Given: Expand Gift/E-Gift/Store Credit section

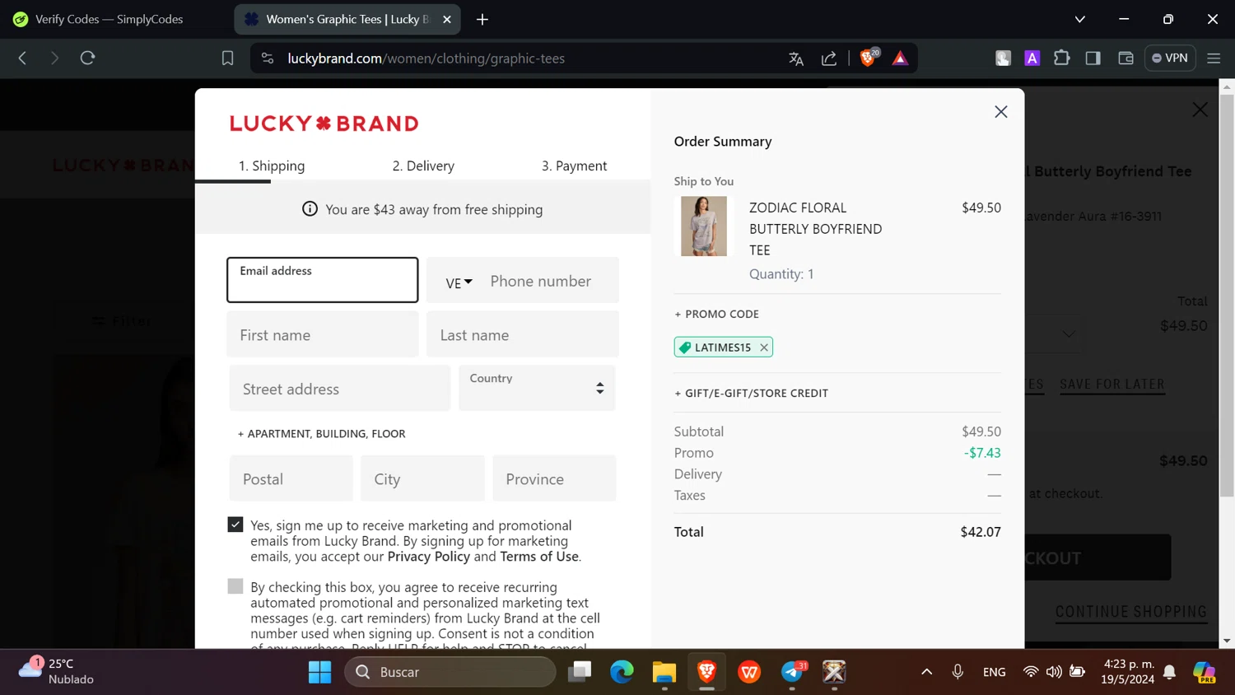Looking at the screenshot, I should pos(752,394).
